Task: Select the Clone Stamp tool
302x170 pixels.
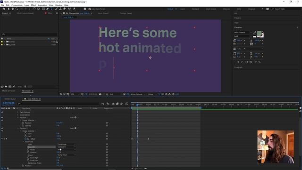Action: tap(60, 9)
